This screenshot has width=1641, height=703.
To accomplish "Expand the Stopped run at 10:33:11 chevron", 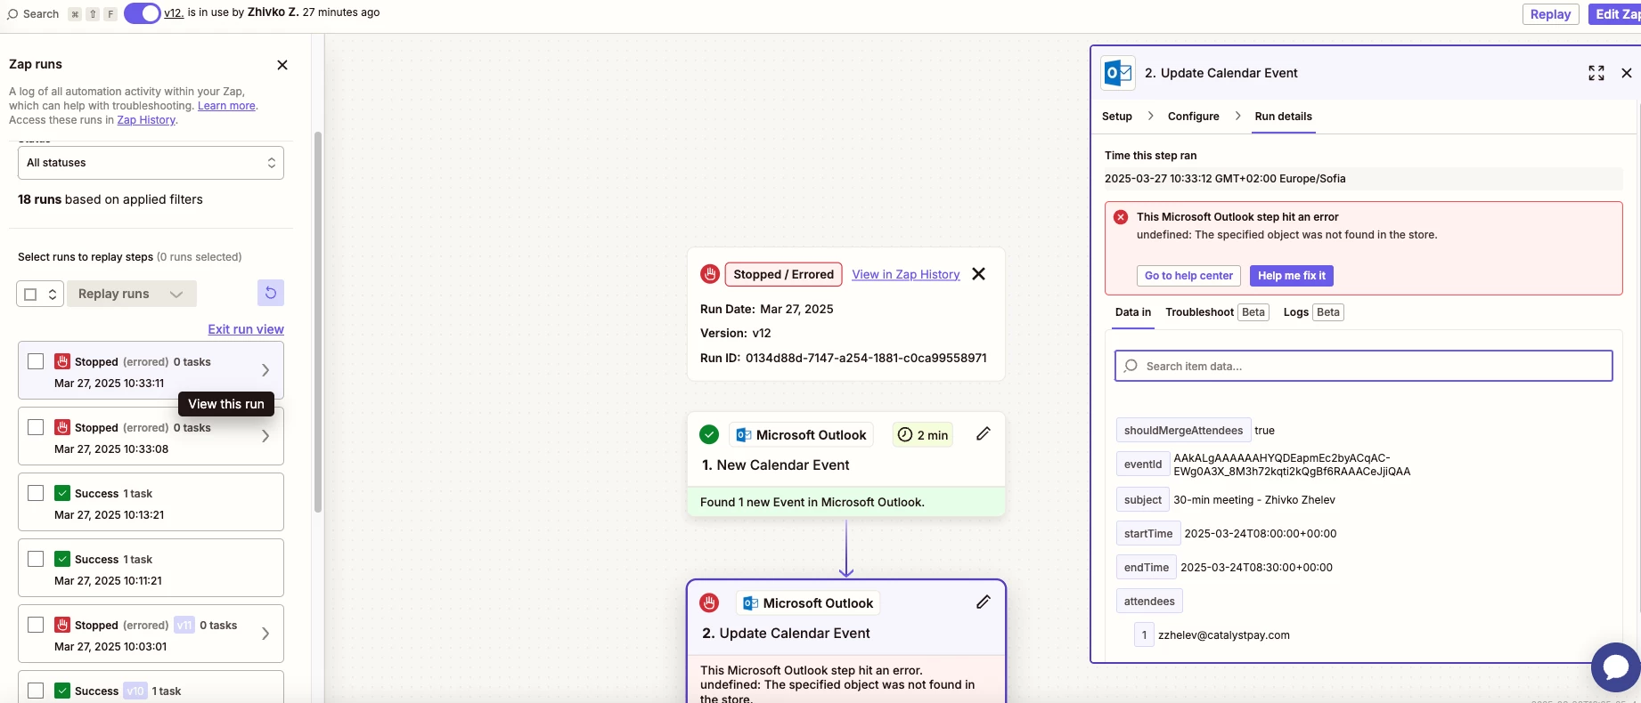I will pyautogui.click(x=265, y=370).
